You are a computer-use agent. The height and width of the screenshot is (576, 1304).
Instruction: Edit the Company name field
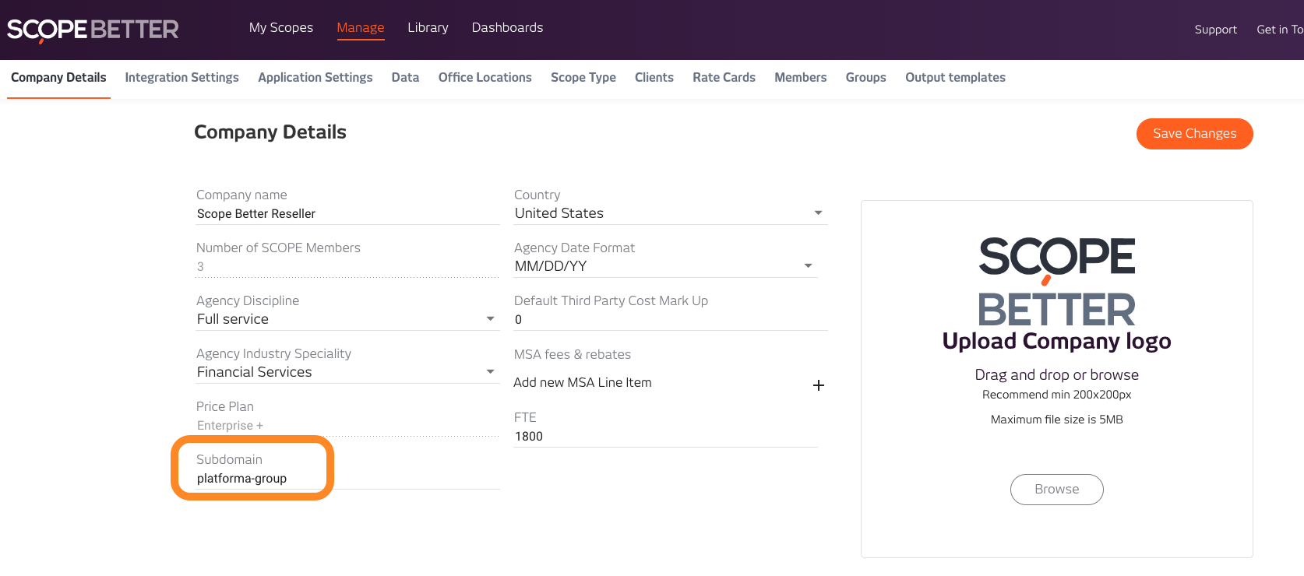(347, 214)
